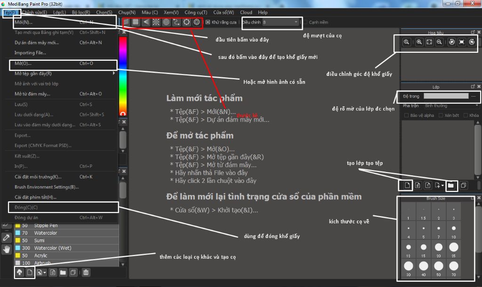
Task: Open the Điều chỉnh value dropdown
Action: click(x=281, y=22)
